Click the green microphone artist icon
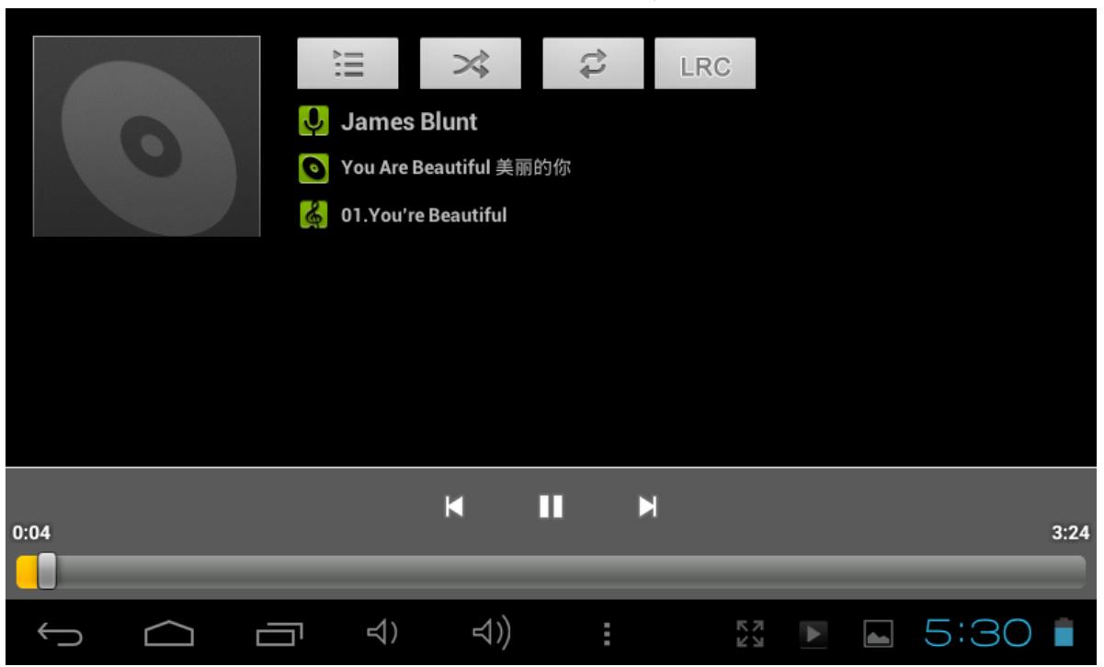This screenshot has height=667, width=1104. click(313, 121)
